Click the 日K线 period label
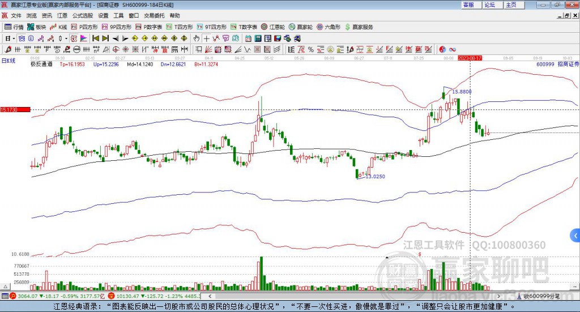The width and height of the screenshot is (580, 312). click(8, 61)
